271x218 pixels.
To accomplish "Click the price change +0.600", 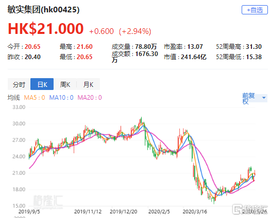I will click(101, 31).
